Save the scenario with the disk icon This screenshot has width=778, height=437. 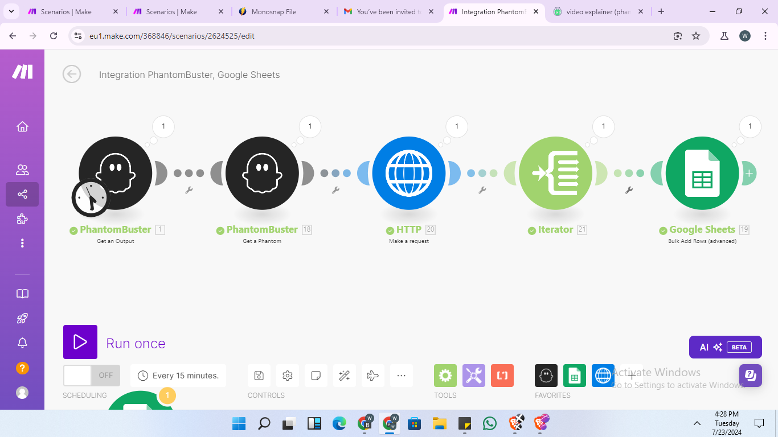259,376
